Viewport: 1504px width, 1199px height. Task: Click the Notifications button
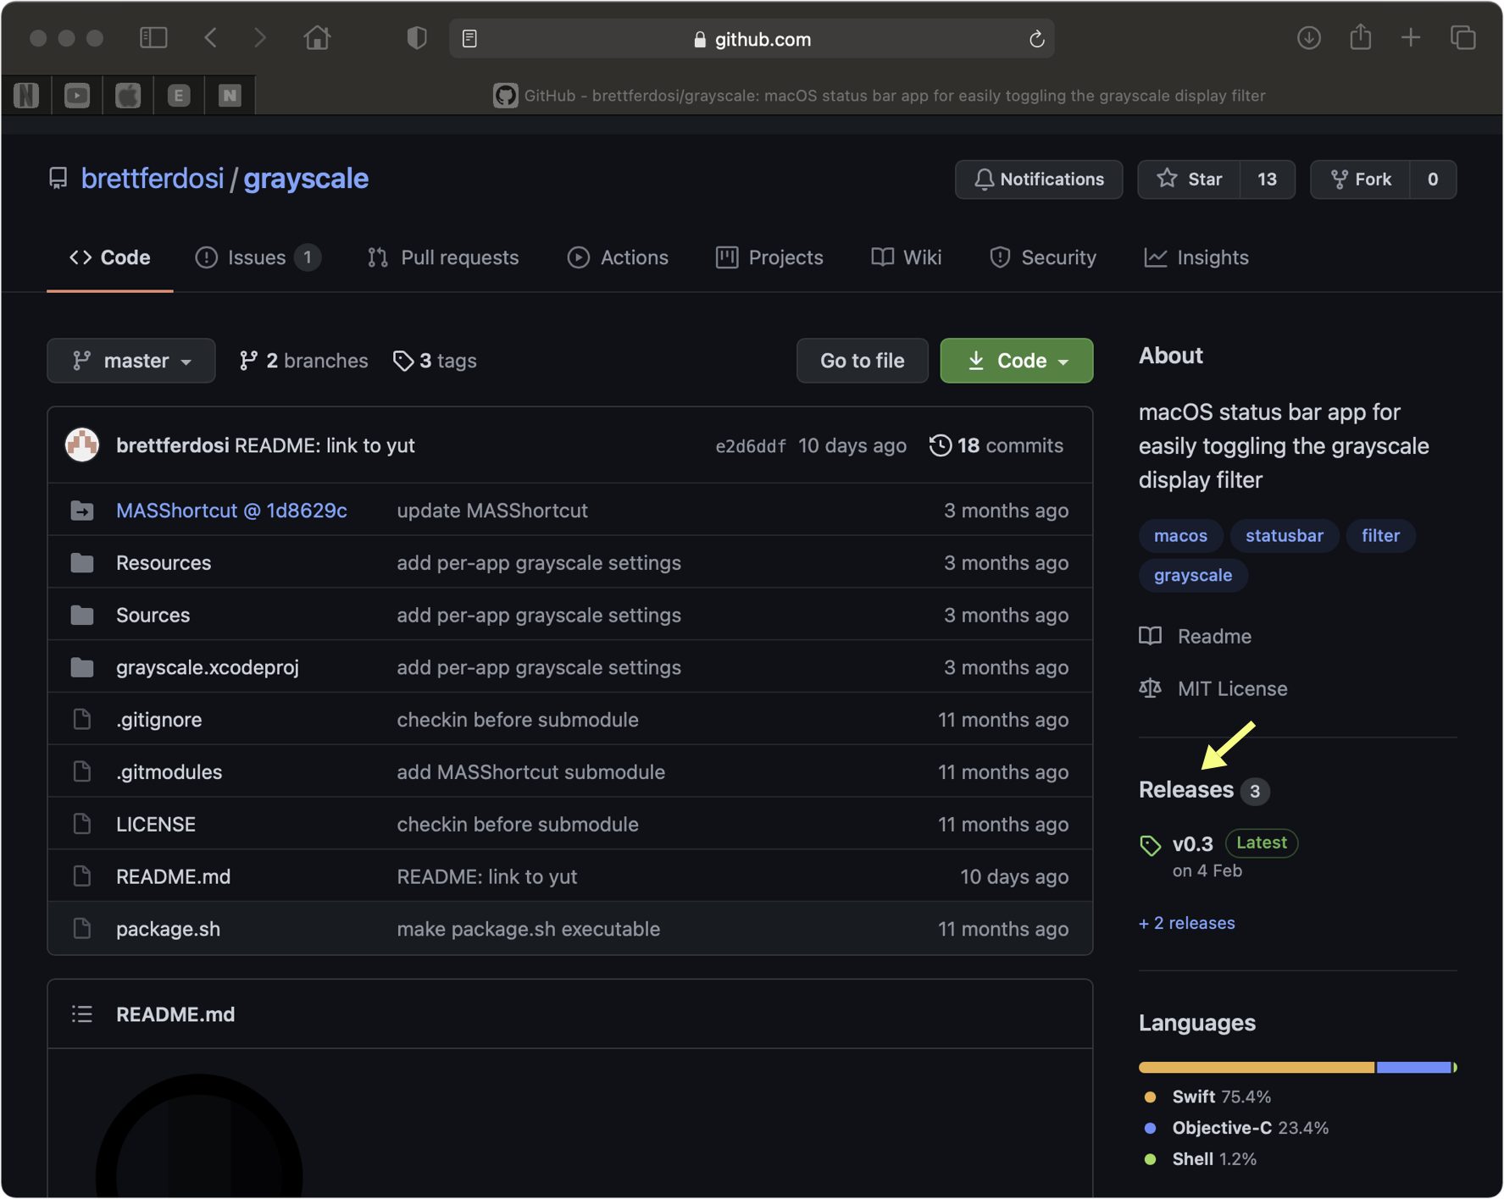tap(1039, 180)
